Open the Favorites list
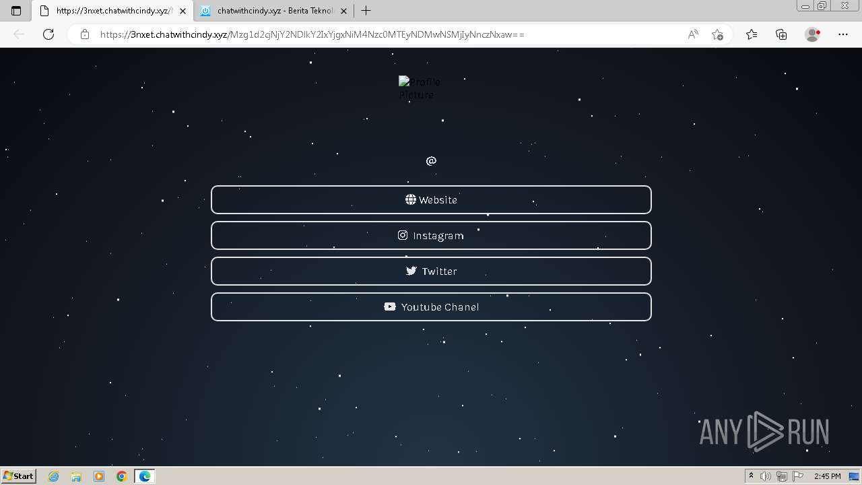The height and width of the screenshot is (485, 862). tap(752, 34)
